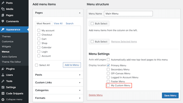Click the Pages icon in sidebar
Screen dimensions: 183x103
pyautogui.click(x=3, y=15)
